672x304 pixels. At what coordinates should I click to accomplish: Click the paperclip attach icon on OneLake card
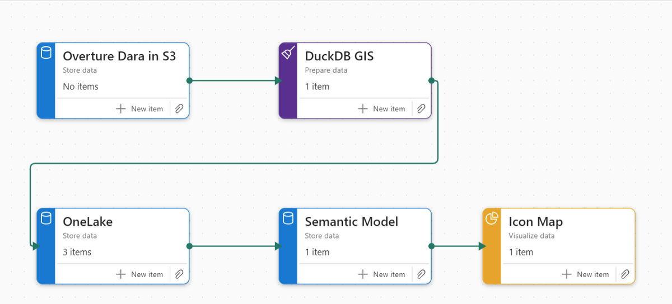pyautogui.click(x=179, y=274)
